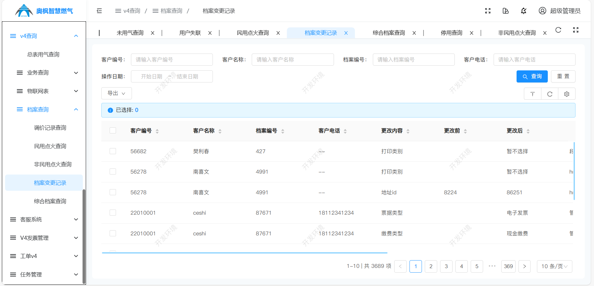Expand the V4发票管理 sidebar menu
Viewport: 594px width, 286px height.
coord(44,238)
